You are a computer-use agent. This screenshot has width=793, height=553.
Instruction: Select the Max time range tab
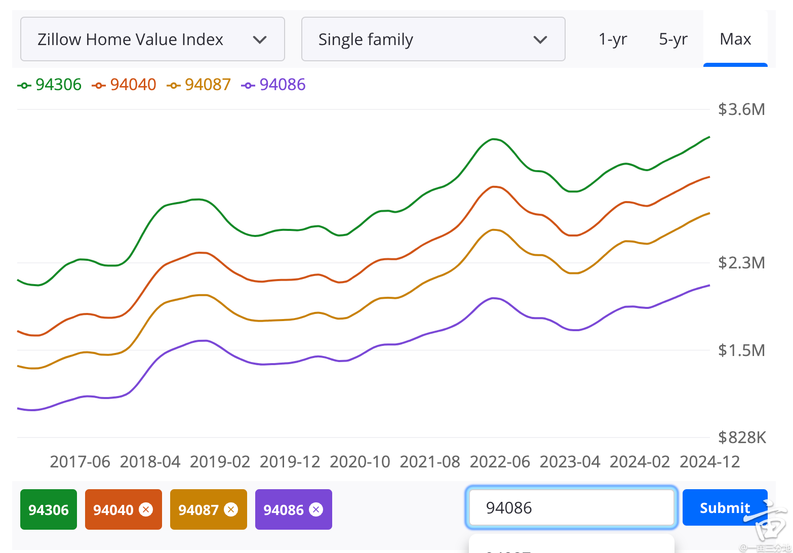(735, 39)
